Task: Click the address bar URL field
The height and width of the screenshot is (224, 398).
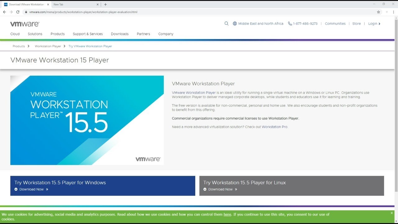Action: click(x=199, y=12)
